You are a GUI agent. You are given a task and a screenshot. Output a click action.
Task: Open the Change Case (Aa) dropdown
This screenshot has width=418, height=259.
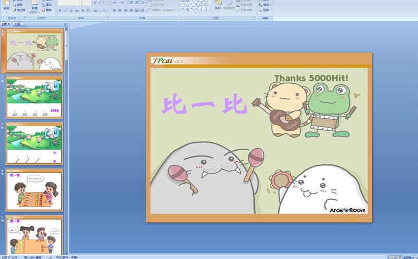96,10
